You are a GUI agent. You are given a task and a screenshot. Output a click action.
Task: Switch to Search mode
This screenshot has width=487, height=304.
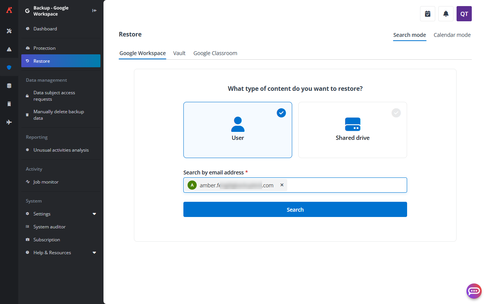click(410, 35)
